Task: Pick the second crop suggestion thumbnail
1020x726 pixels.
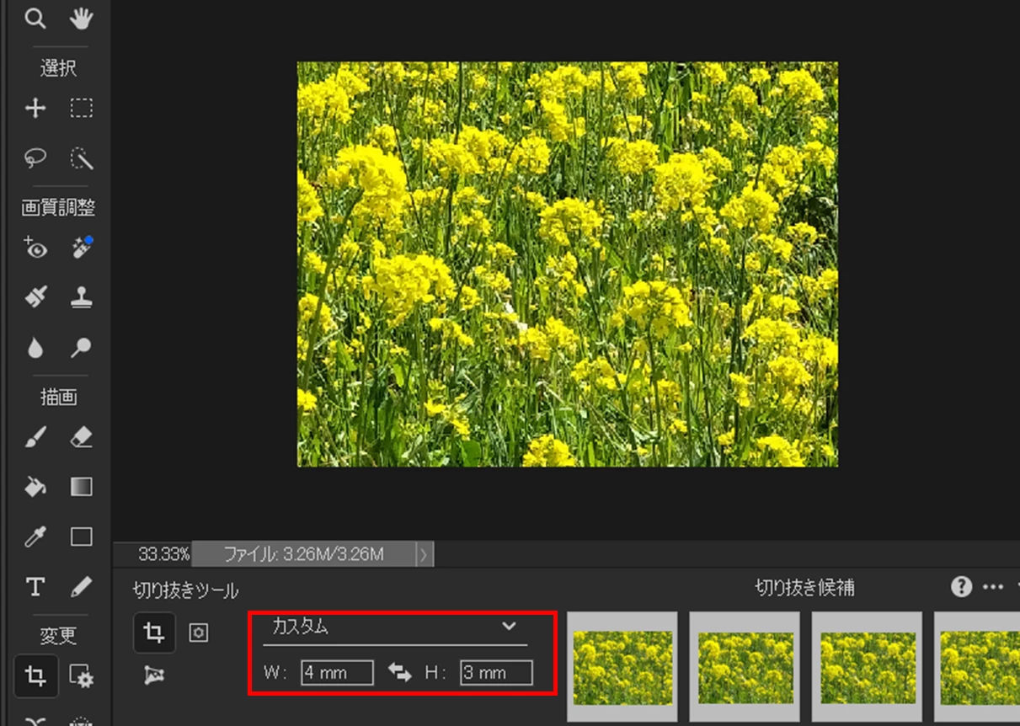Action: [x=745, y=667]
